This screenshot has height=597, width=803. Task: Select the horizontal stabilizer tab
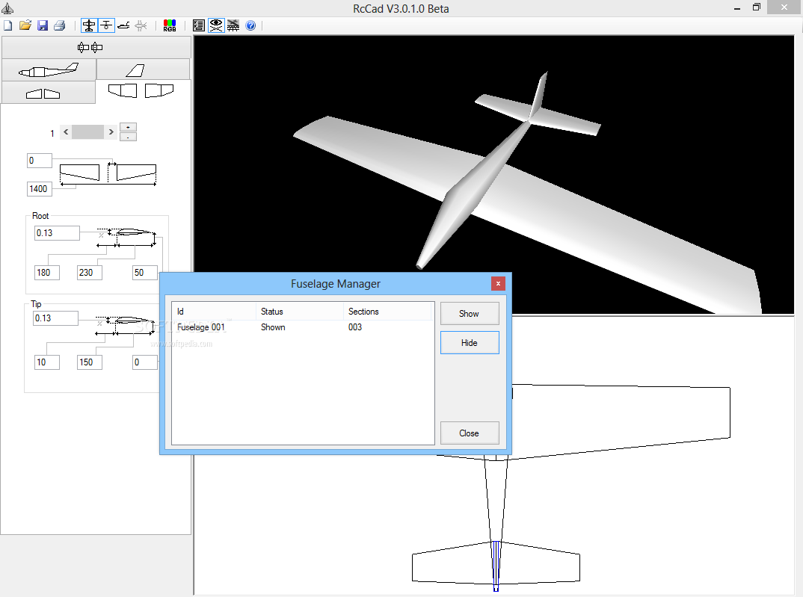(49, 93)
